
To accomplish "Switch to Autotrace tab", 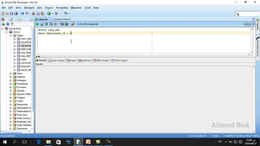I will 85,60.
